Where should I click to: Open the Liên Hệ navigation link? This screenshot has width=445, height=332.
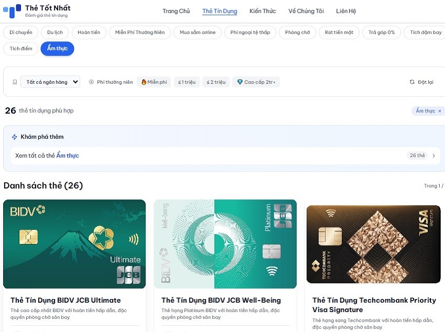pyautogui.click(x=346, y=12)
